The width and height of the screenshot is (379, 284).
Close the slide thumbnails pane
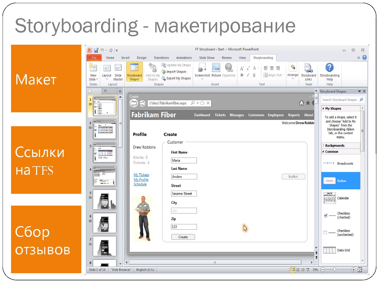pyautogui.click(x=120, y=91)
